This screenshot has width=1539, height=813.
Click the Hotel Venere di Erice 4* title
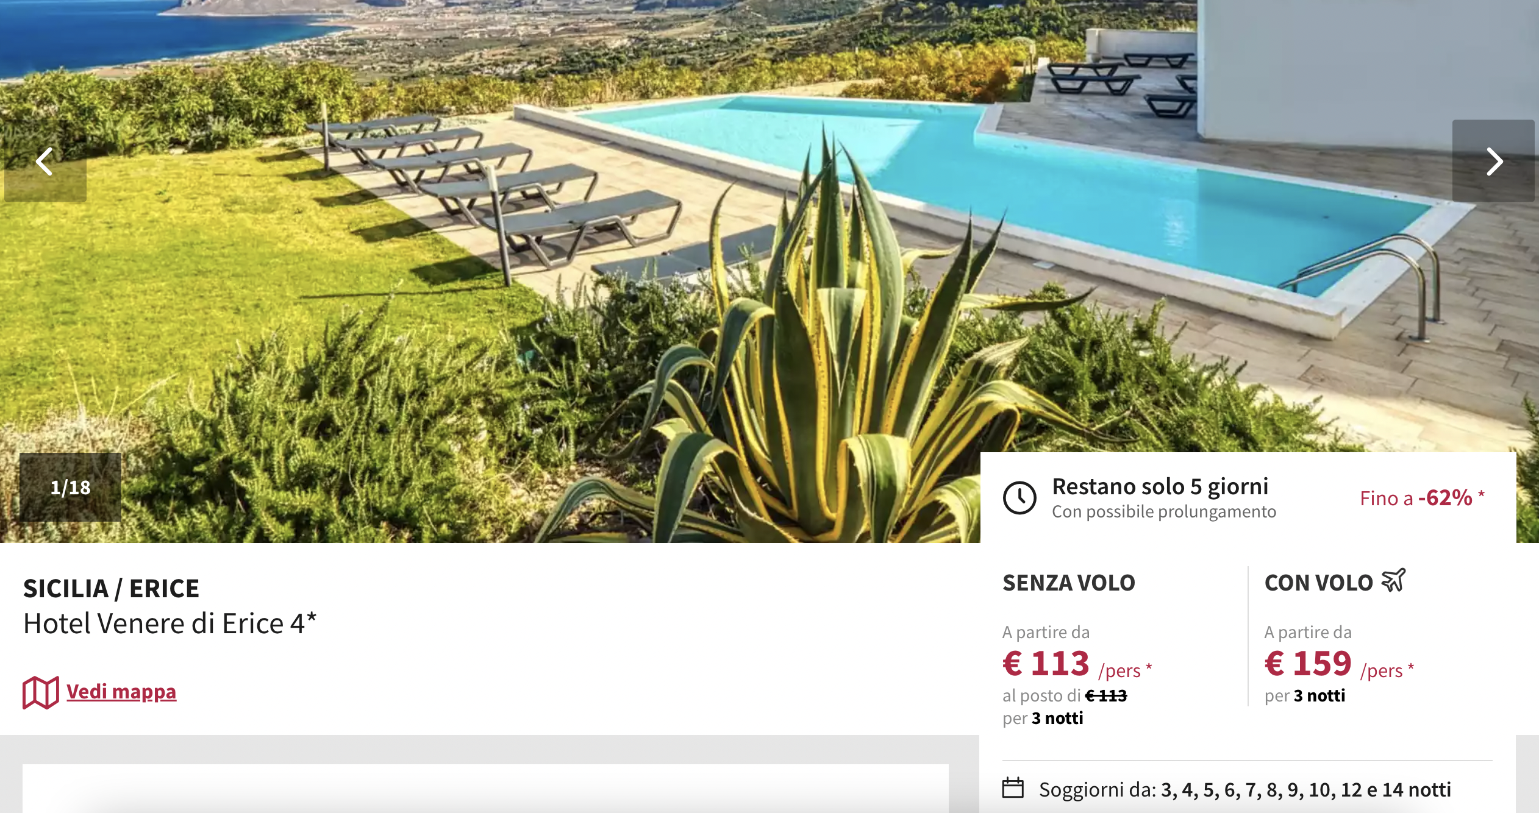click(170, 623)
